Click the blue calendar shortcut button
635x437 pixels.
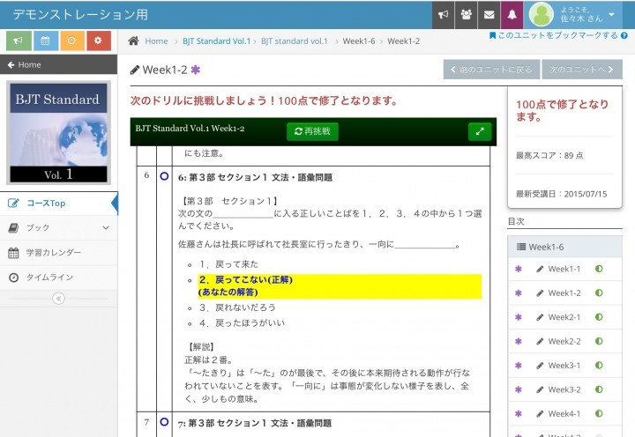(x=45, y=41)
